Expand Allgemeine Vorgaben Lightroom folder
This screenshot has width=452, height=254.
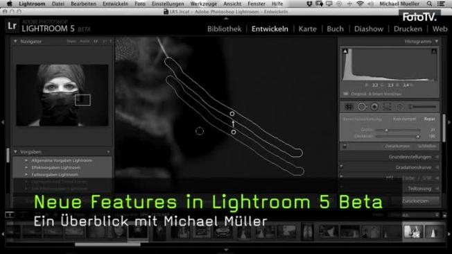point(26,160)
